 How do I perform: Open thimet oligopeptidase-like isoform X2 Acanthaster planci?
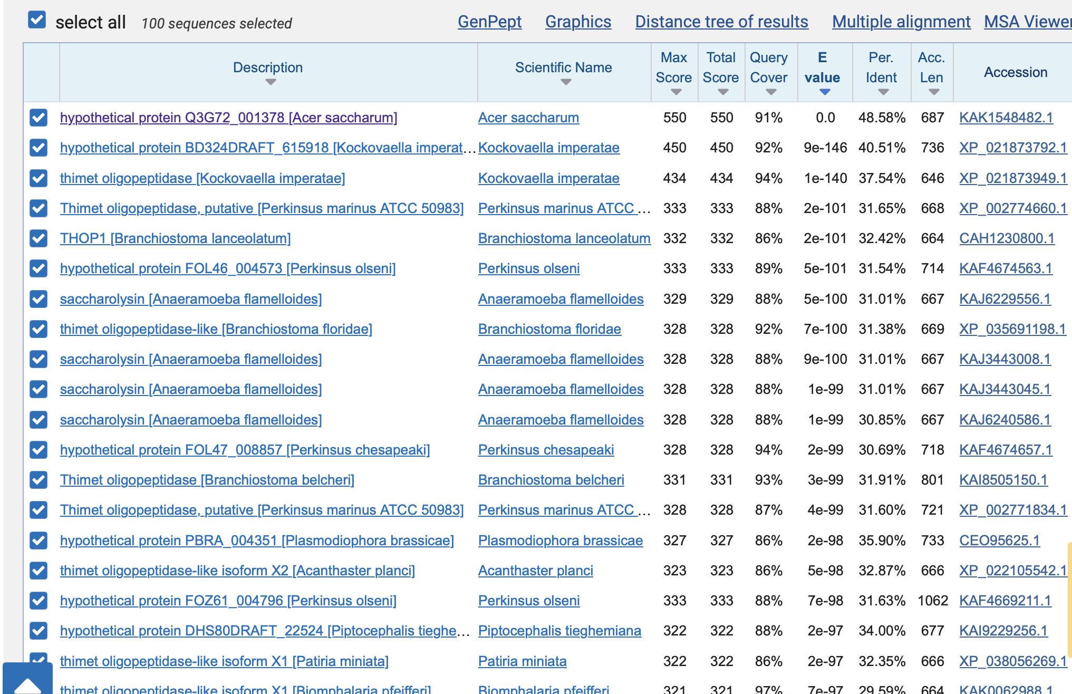[237, 571]
